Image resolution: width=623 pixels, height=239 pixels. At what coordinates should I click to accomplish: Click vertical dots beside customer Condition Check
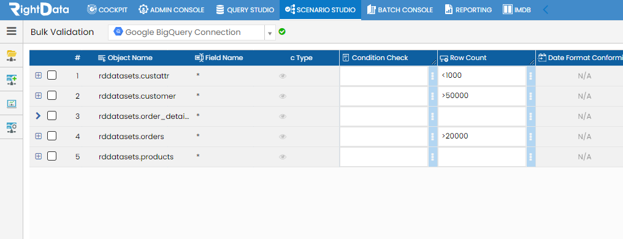click(432, 96)
